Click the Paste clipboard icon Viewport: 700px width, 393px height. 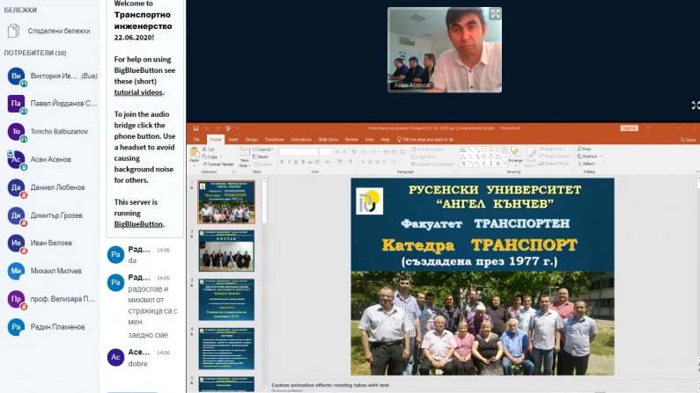click(x=195, y=153)
